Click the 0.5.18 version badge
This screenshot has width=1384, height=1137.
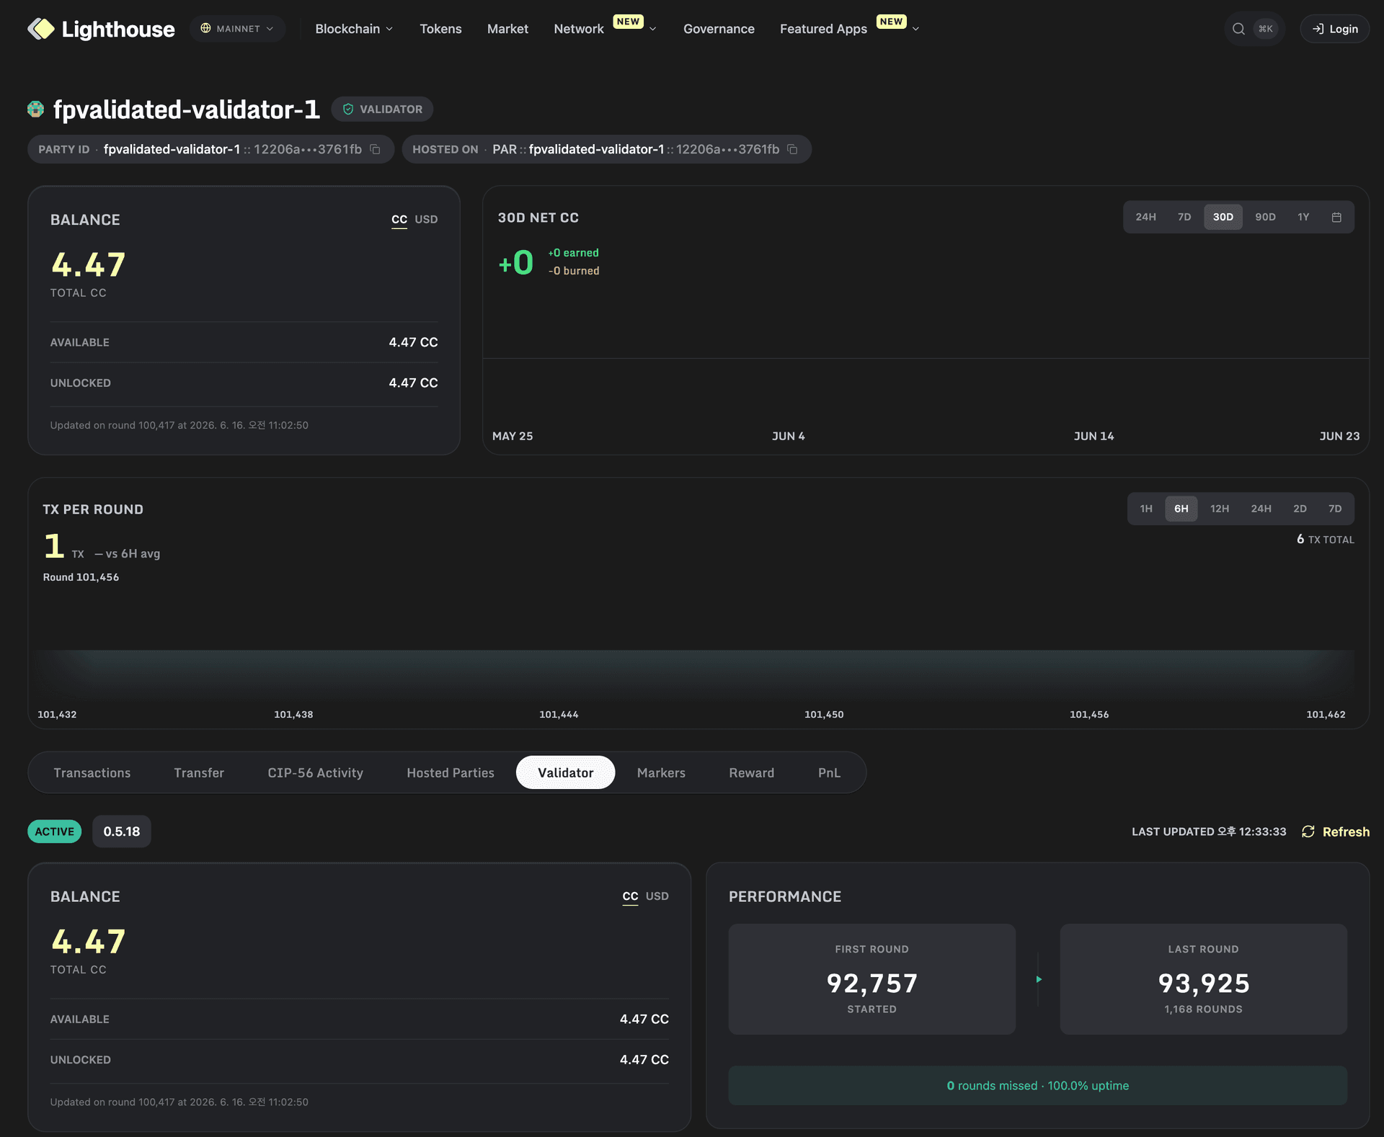point(122,831)
